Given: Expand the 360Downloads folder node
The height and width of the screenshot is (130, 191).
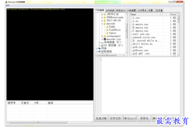Looking at the screenshot, I should click(x=102, y=17).
